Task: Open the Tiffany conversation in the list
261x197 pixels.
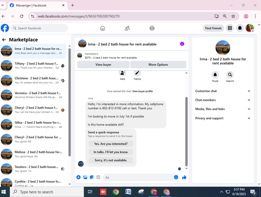Action: click(x=33, y=65)
